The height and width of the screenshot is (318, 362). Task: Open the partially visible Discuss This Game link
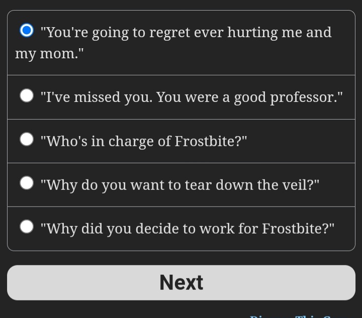(292, 316)
